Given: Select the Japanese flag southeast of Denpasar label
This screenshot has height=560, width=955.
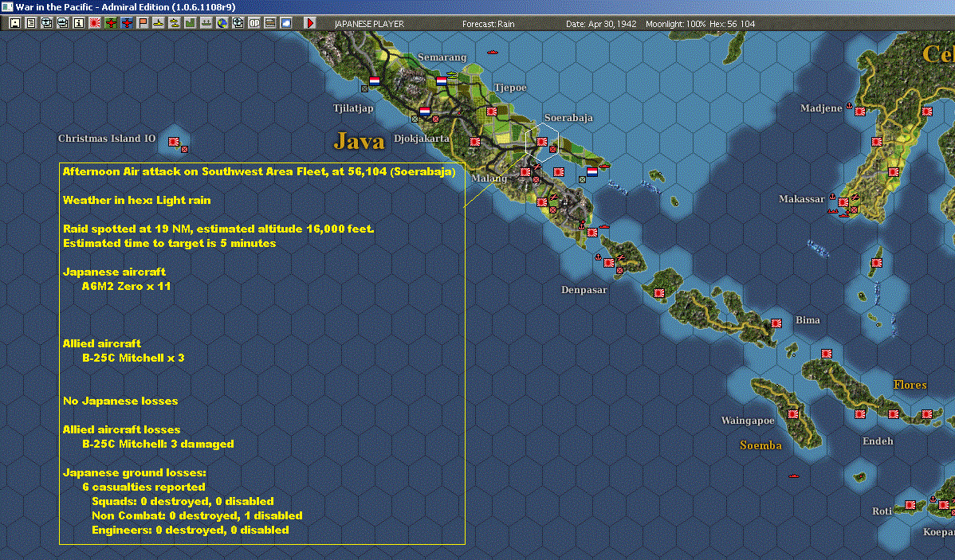Looking at the screenshot, I should pos(659,293).
